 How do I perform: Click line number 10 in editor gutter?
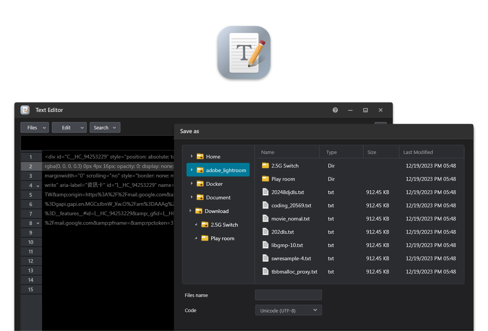click(x=31, y=242)
